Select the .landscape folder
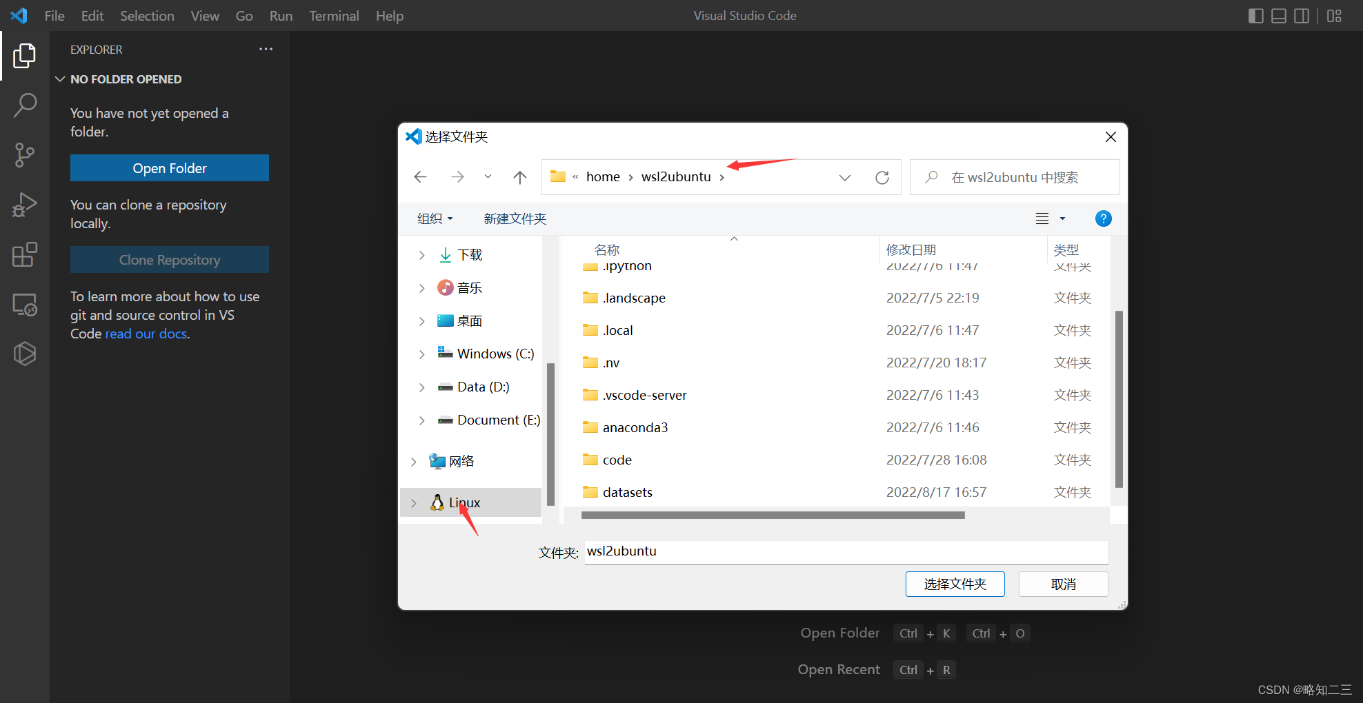1363x703 pixels. [x=634, y=298]
